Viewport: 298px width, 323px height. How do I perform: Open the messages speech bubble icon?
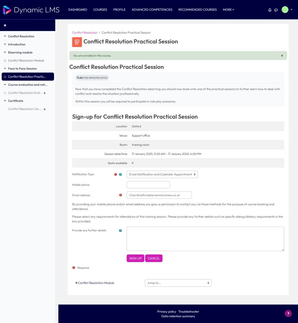click(276, 10)
